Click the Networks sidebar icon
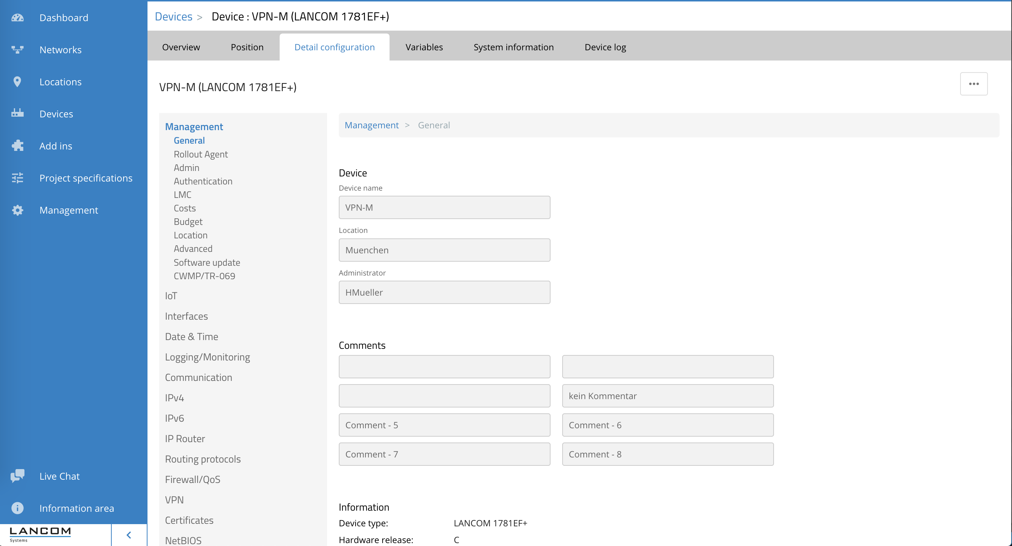The image size is (1012, 546). (17, 50)
